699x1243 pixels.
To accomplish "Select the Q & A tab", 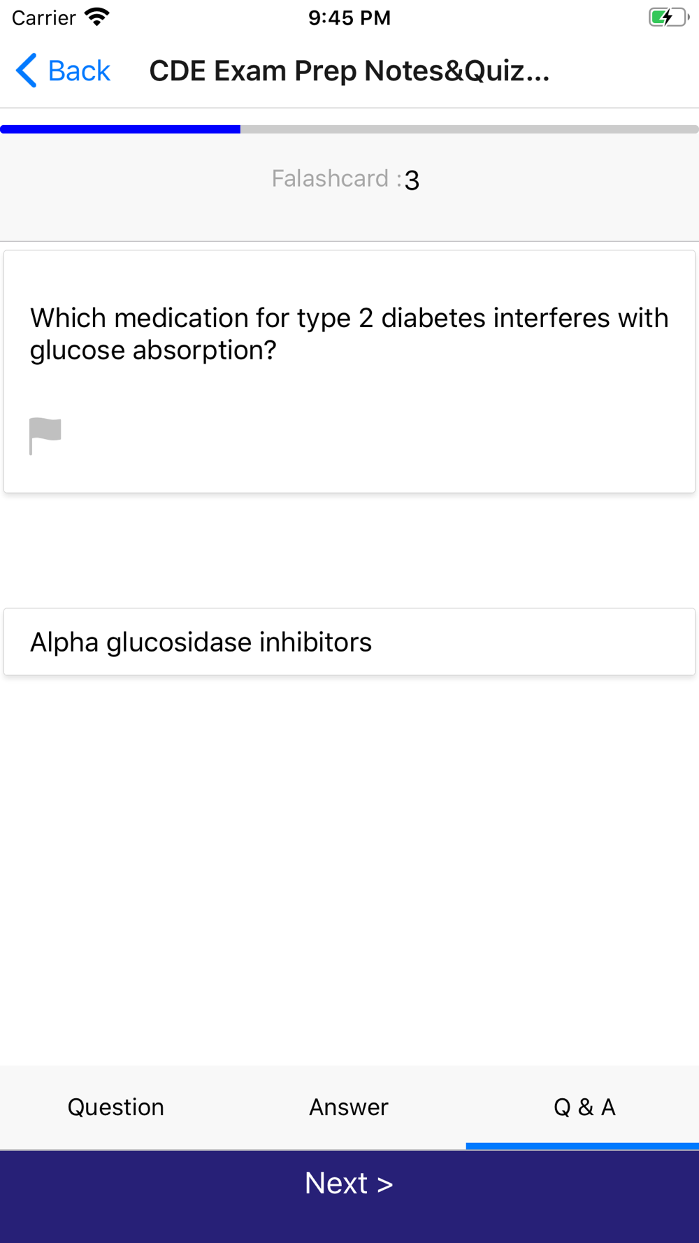I will point(584,1107).
